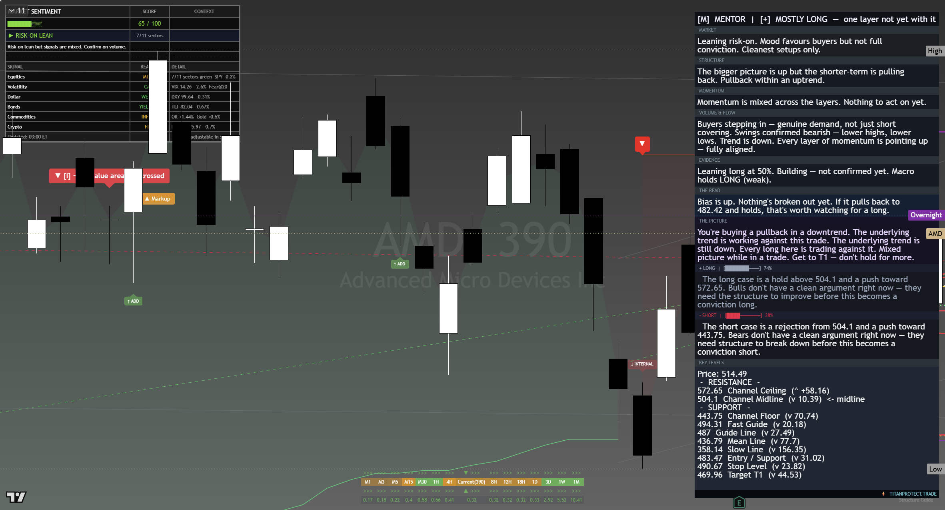Select the Dollar signal row
Screen dimensions: 945x510
(x=122, y=97)
